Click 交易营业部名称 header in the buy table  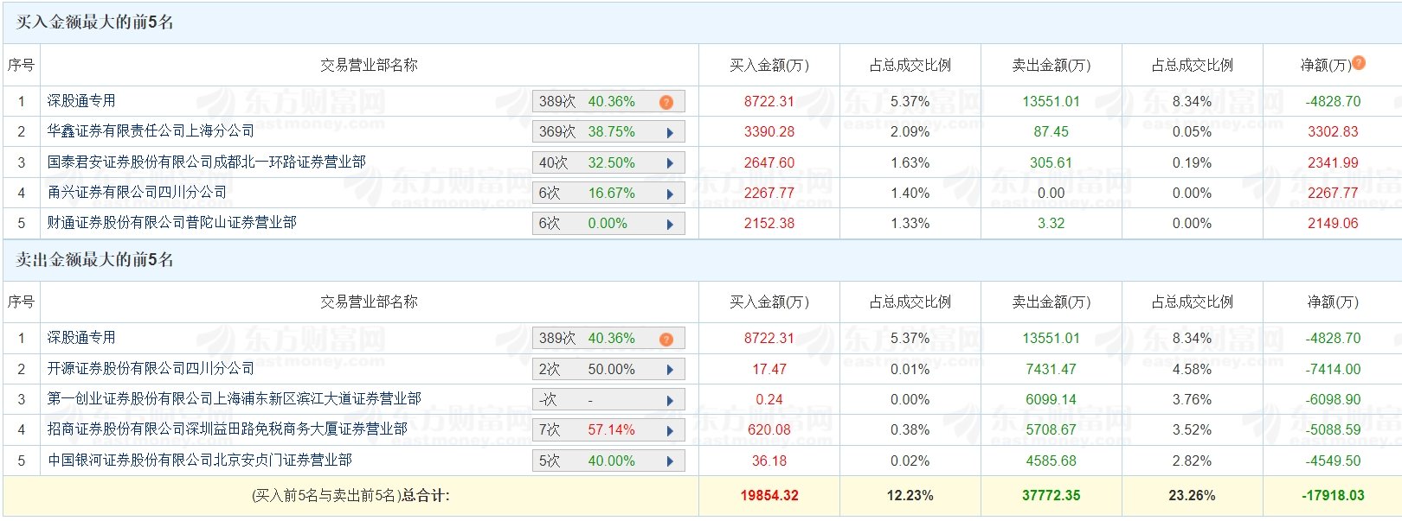pyautogui.click(x=369, y=65)
